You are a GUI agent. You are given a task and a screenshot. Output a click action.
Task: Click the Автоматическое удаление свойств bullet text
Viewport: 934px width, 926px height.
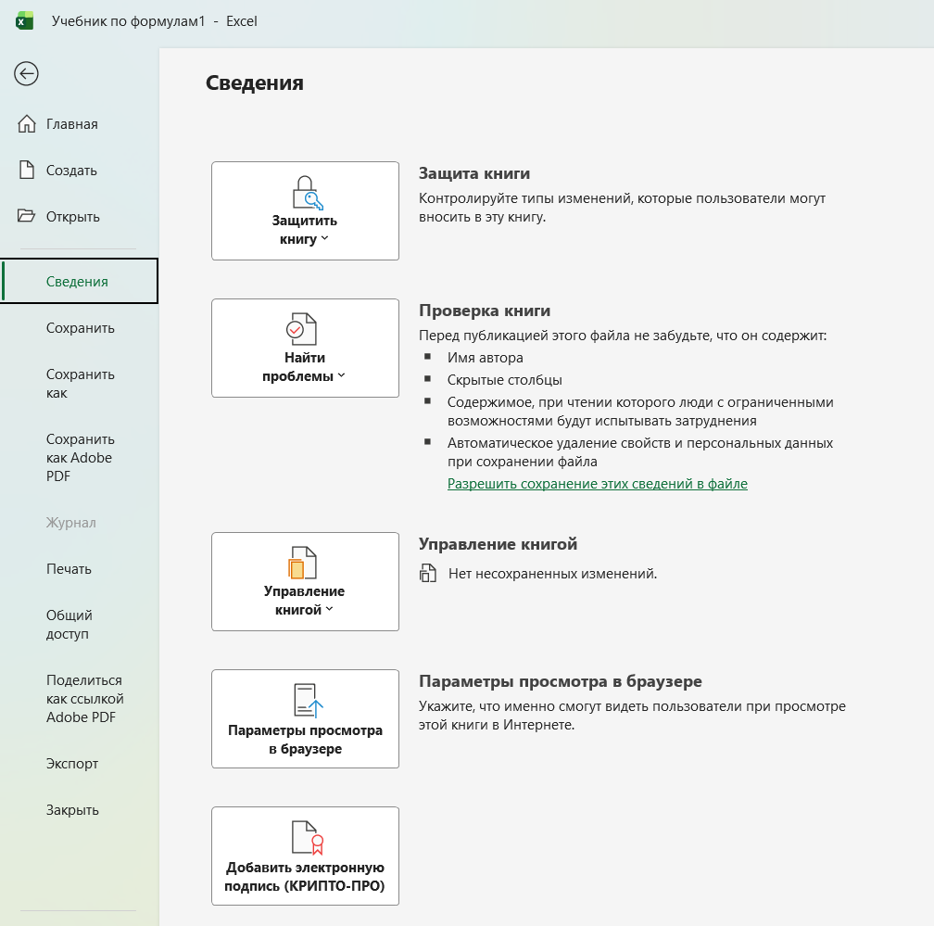pos(640,452)
